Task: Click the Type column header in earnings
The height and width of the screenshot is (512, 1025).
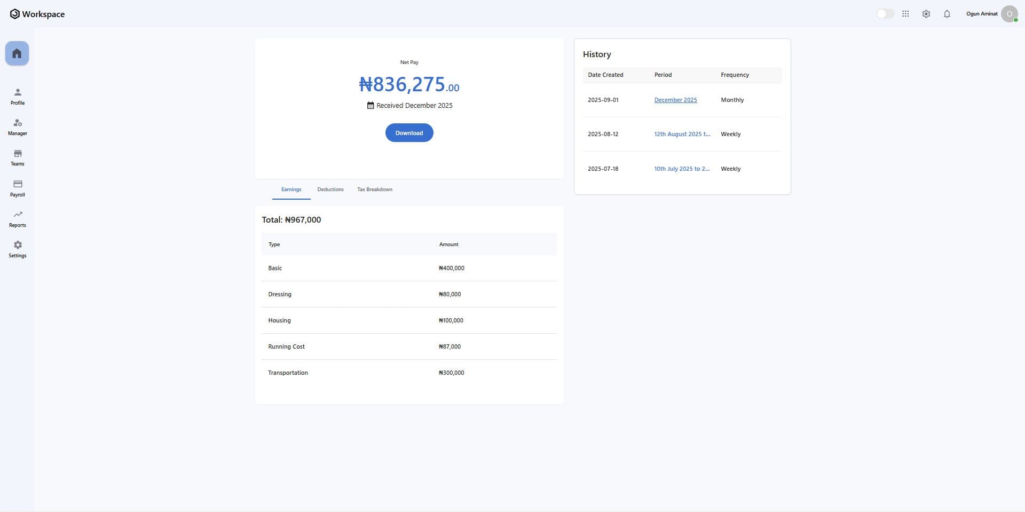Action: [274, 245]
